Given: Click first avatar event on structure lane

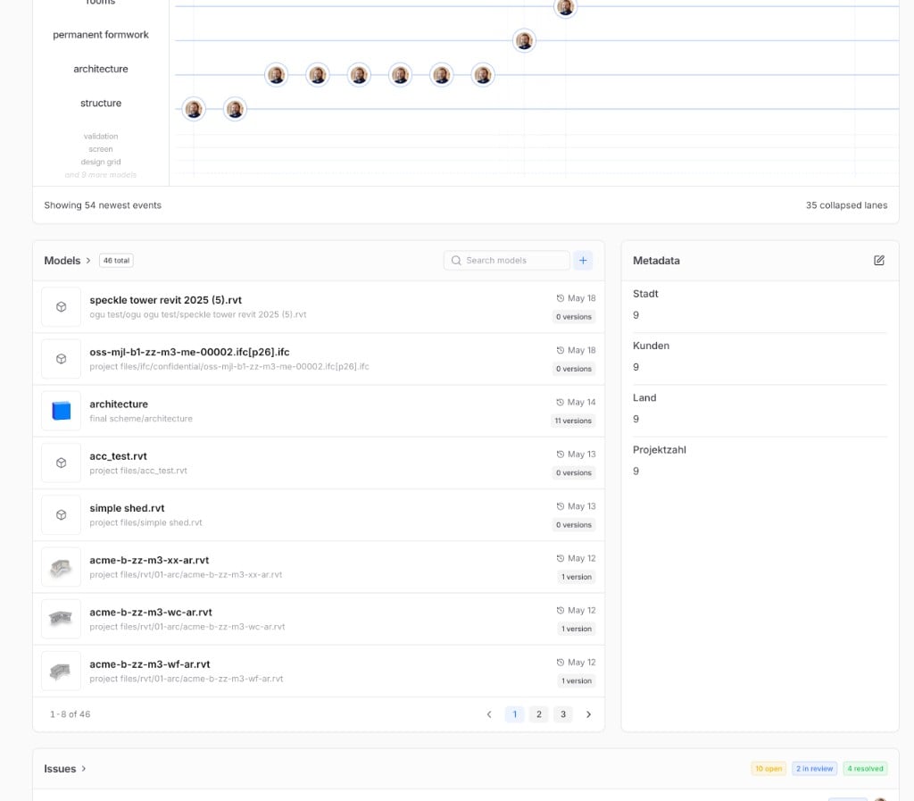Looking at the screenshot, I should click(194, 109).
